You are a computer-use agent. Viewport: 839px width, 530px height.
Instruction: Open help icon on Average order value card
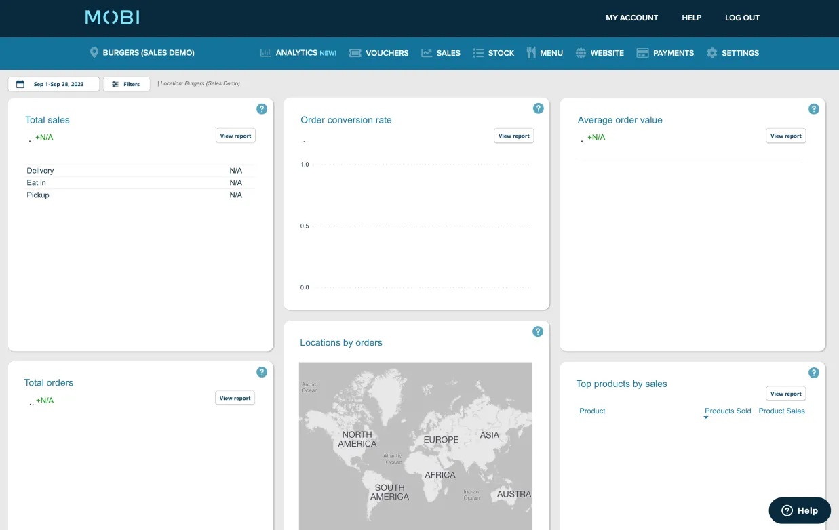tap(814, 109)
